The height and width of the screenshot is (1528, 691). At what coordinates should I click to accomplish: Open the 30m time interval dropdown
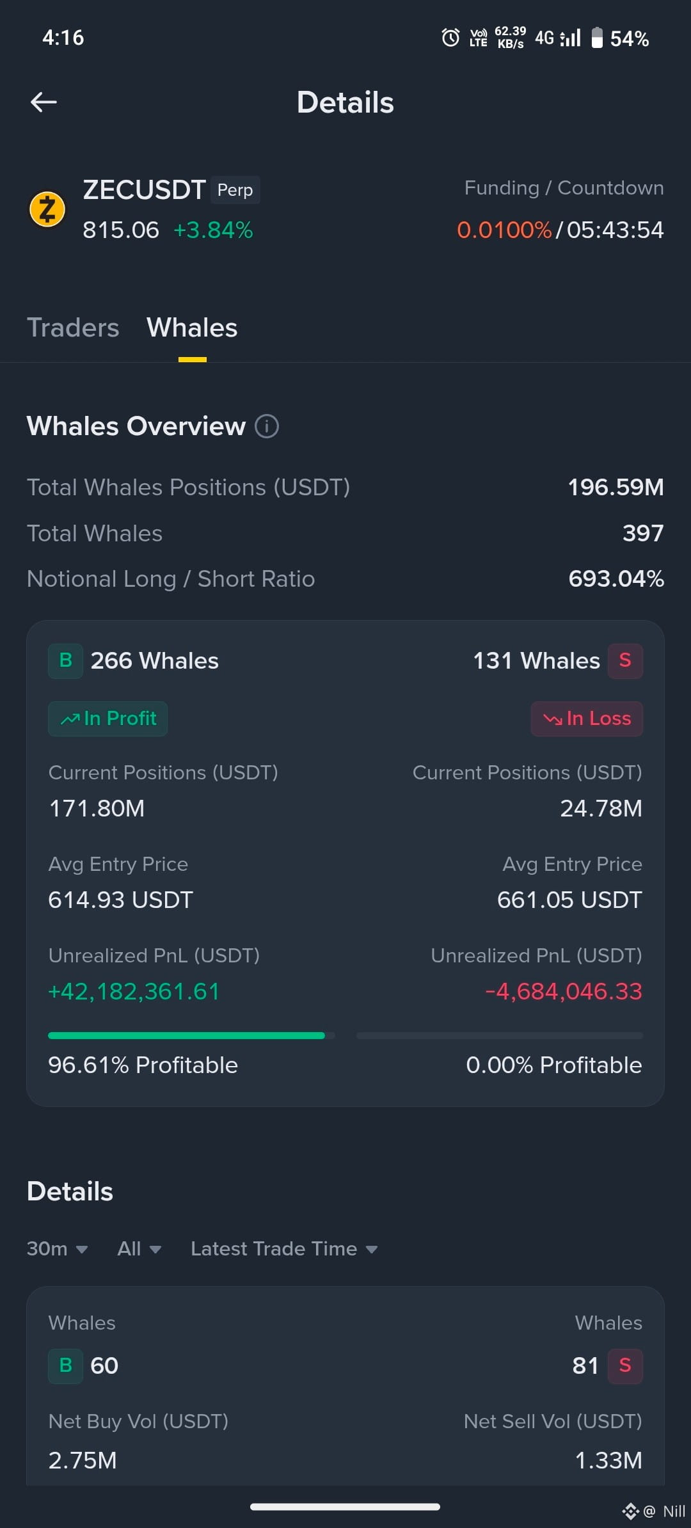57,1248
